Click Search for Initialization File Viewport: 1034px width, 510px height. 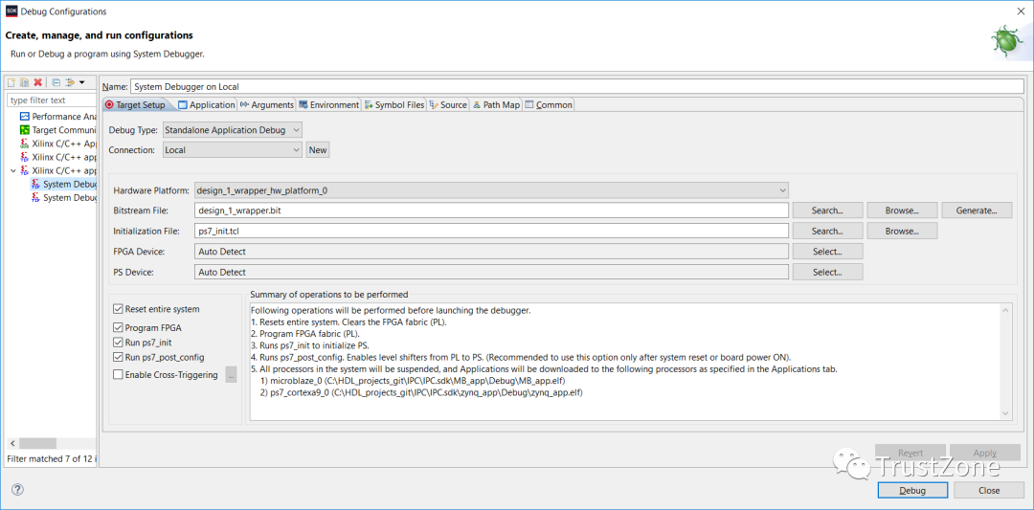pos(827,232)
